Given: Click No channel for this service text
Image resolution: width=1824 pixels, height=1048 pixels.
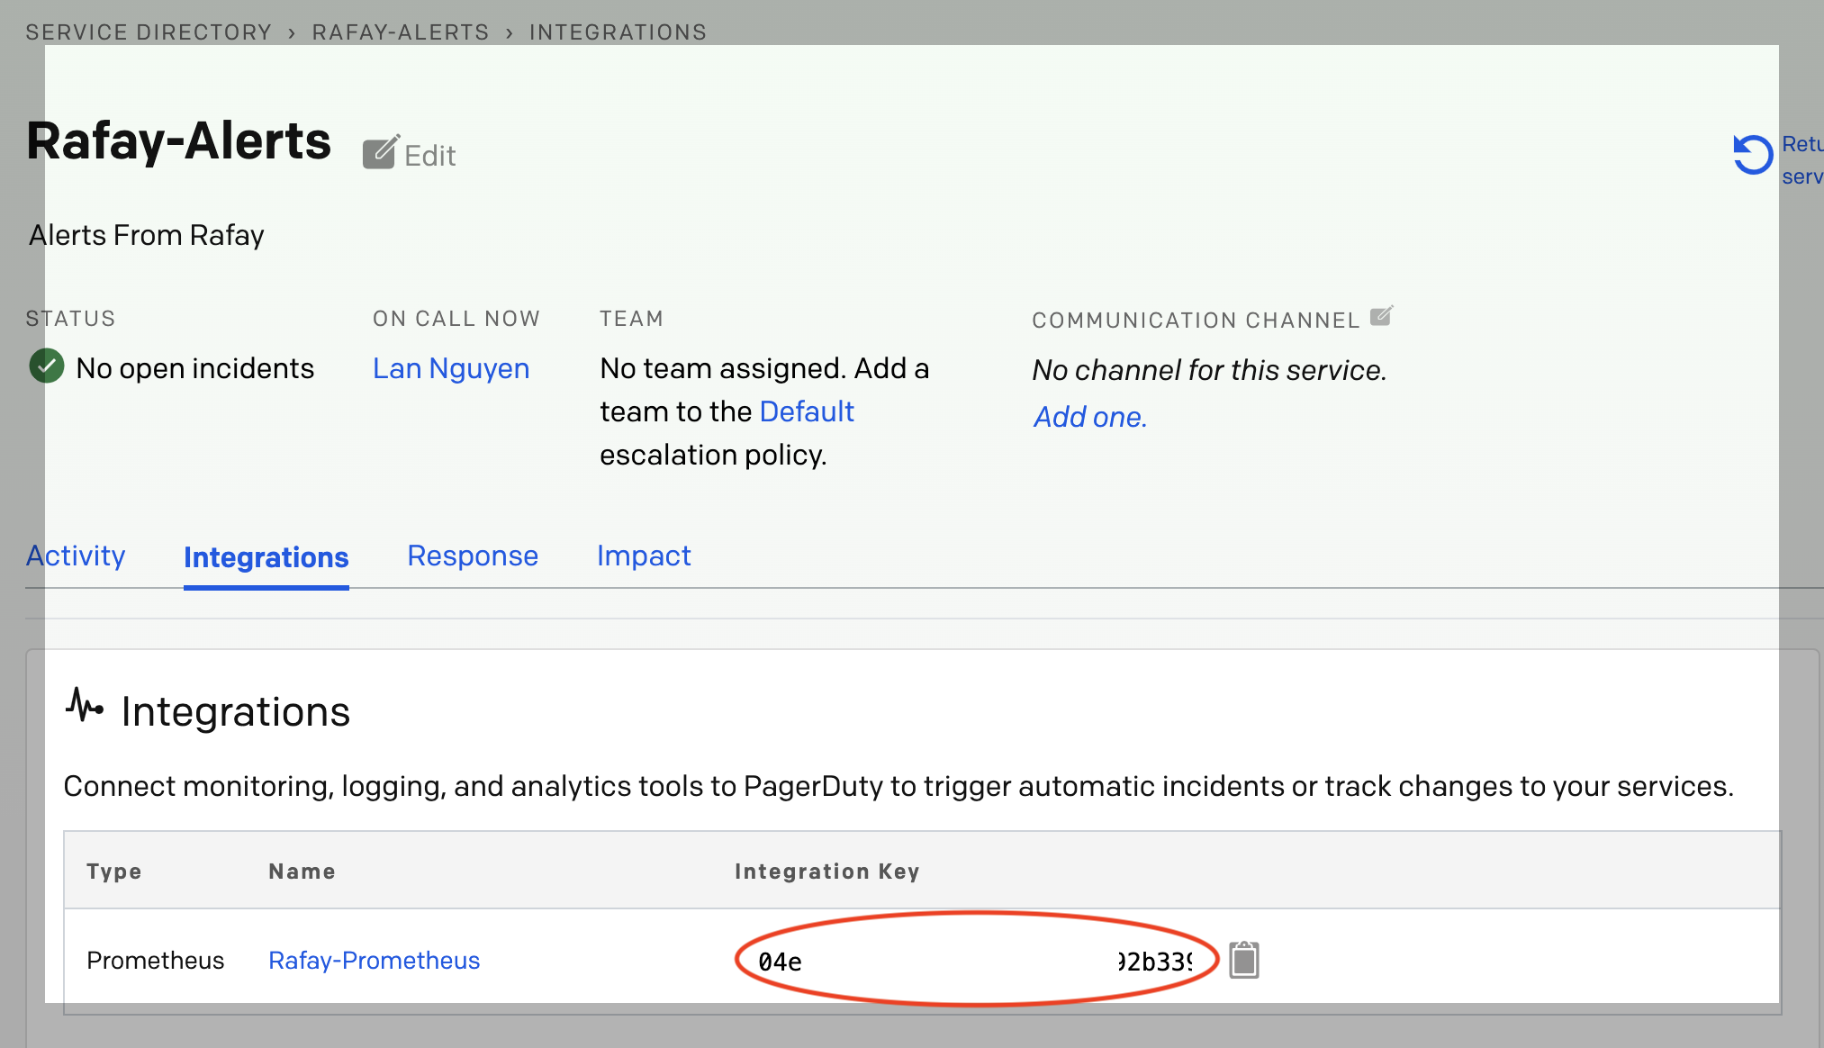Looking at the screenshot, I should coord(1209,370).
